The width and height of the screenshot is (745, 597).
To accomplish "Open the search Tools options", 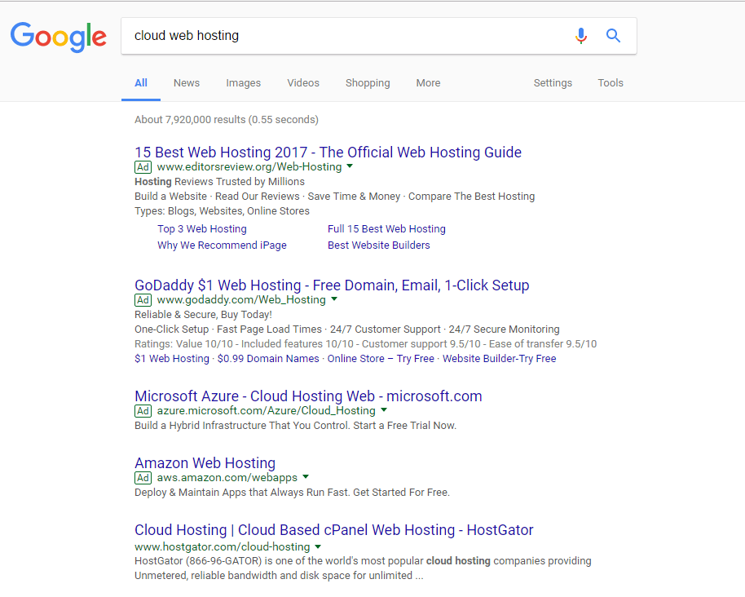I will (x=611, y=83).
